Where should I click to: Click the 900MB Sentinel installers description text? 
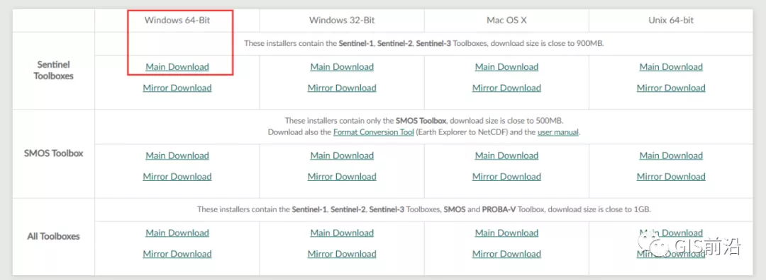click(x=424, y=43)
